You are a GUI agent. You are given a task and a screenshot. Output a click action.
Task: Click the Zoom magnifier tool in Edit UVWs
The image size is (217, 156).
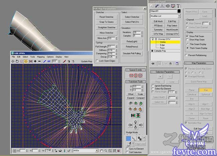[x=106, y=151]
